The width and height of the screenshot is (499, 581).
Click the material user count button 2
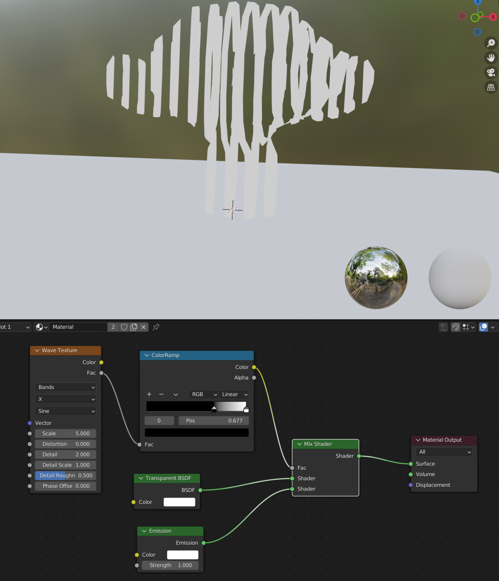pos(113,327)
